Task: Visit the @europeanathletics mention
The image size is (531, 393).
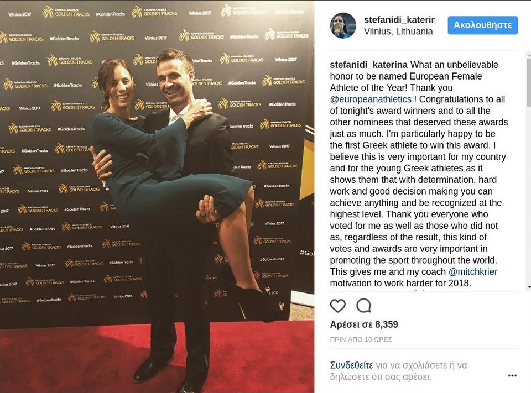Action: (371, 99)
